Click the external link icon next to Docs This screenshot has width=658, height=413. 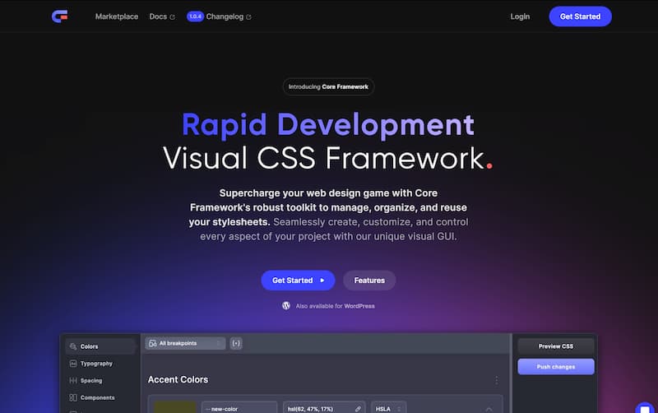172,17
